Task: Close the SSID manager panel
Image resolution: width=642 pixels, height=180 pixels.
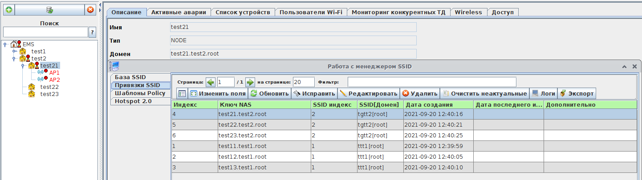Action: (634, 66)
